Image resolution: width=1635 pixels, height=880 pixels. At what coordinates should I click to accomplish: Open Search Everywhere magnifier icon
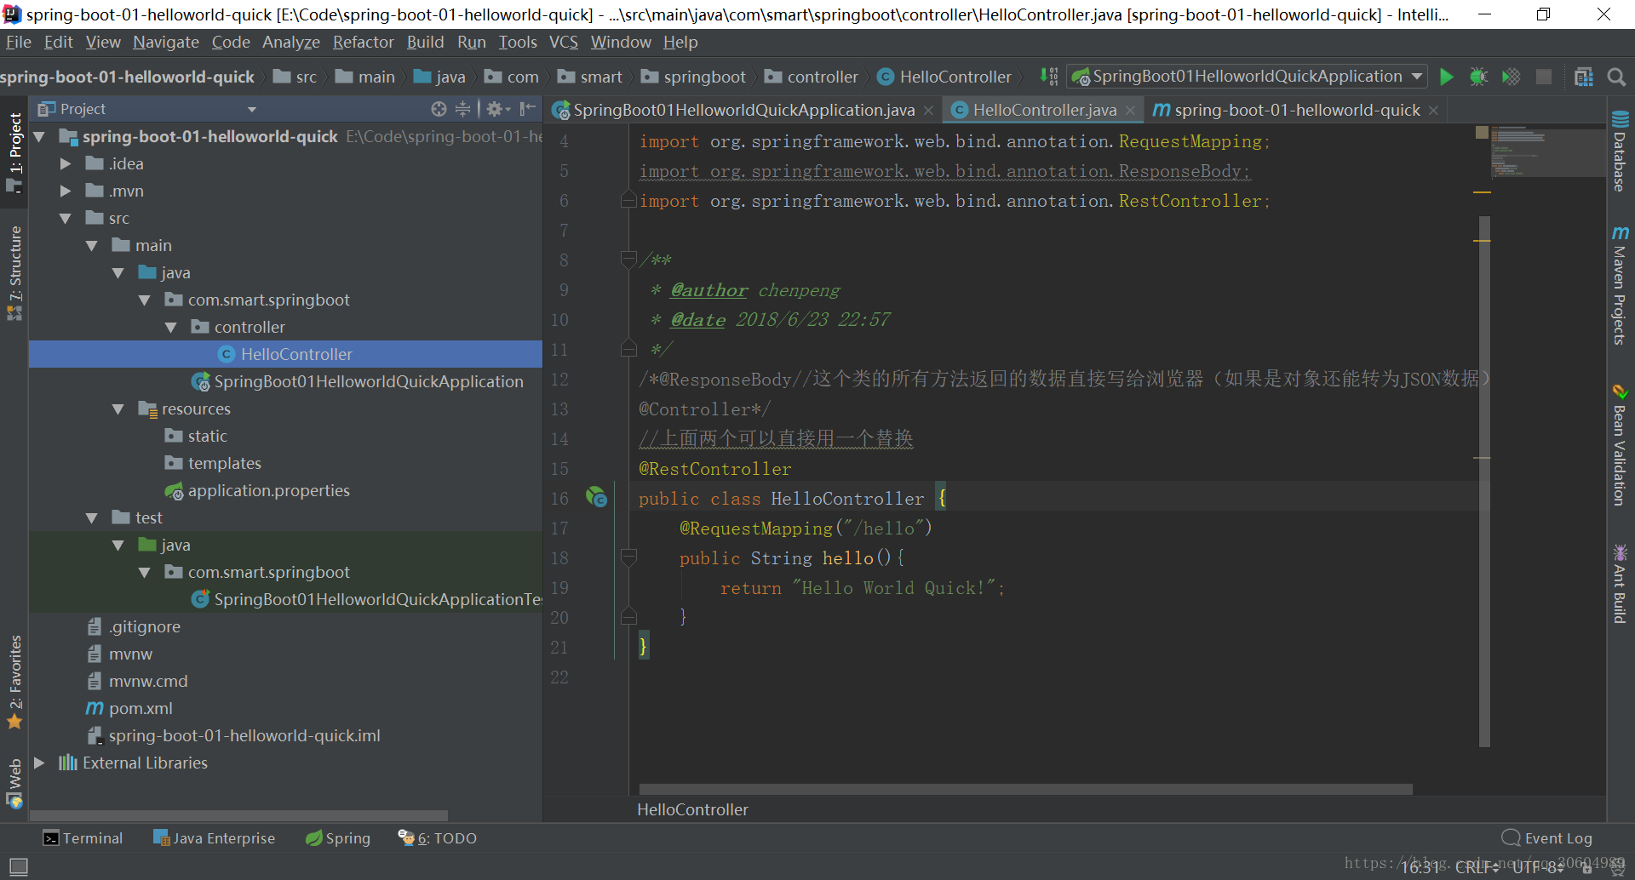[x=1616, y=77]
